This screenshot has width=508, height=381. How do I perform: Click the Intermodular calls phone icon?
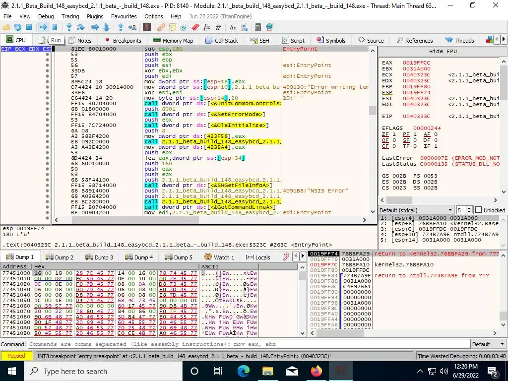click(x=244, y=28)
